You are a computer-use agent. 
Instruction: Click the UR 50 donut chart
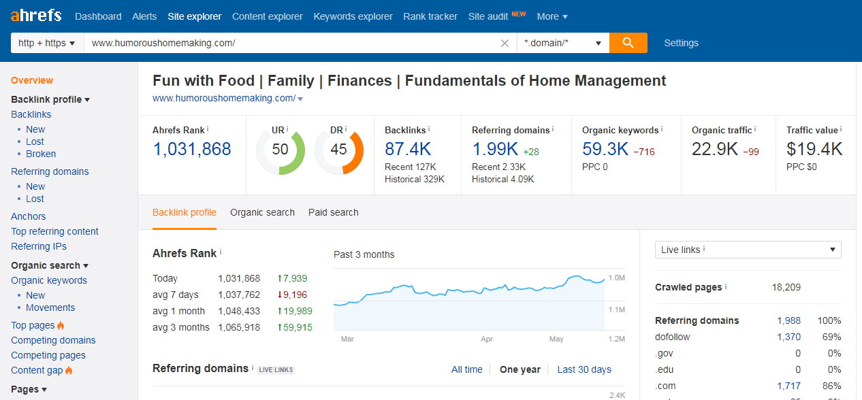click(x=280, y=150)
